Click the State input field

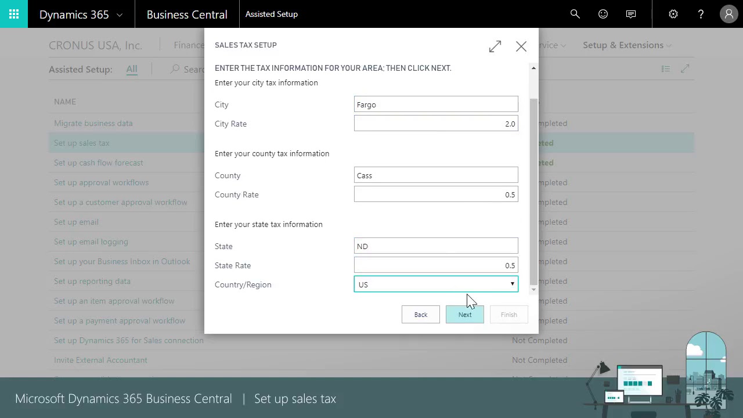[436, 246]
